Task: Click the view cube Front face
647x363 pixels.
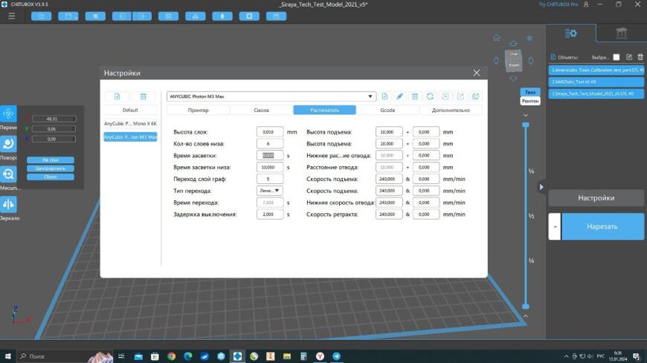Action: click(x=514, y=65)
